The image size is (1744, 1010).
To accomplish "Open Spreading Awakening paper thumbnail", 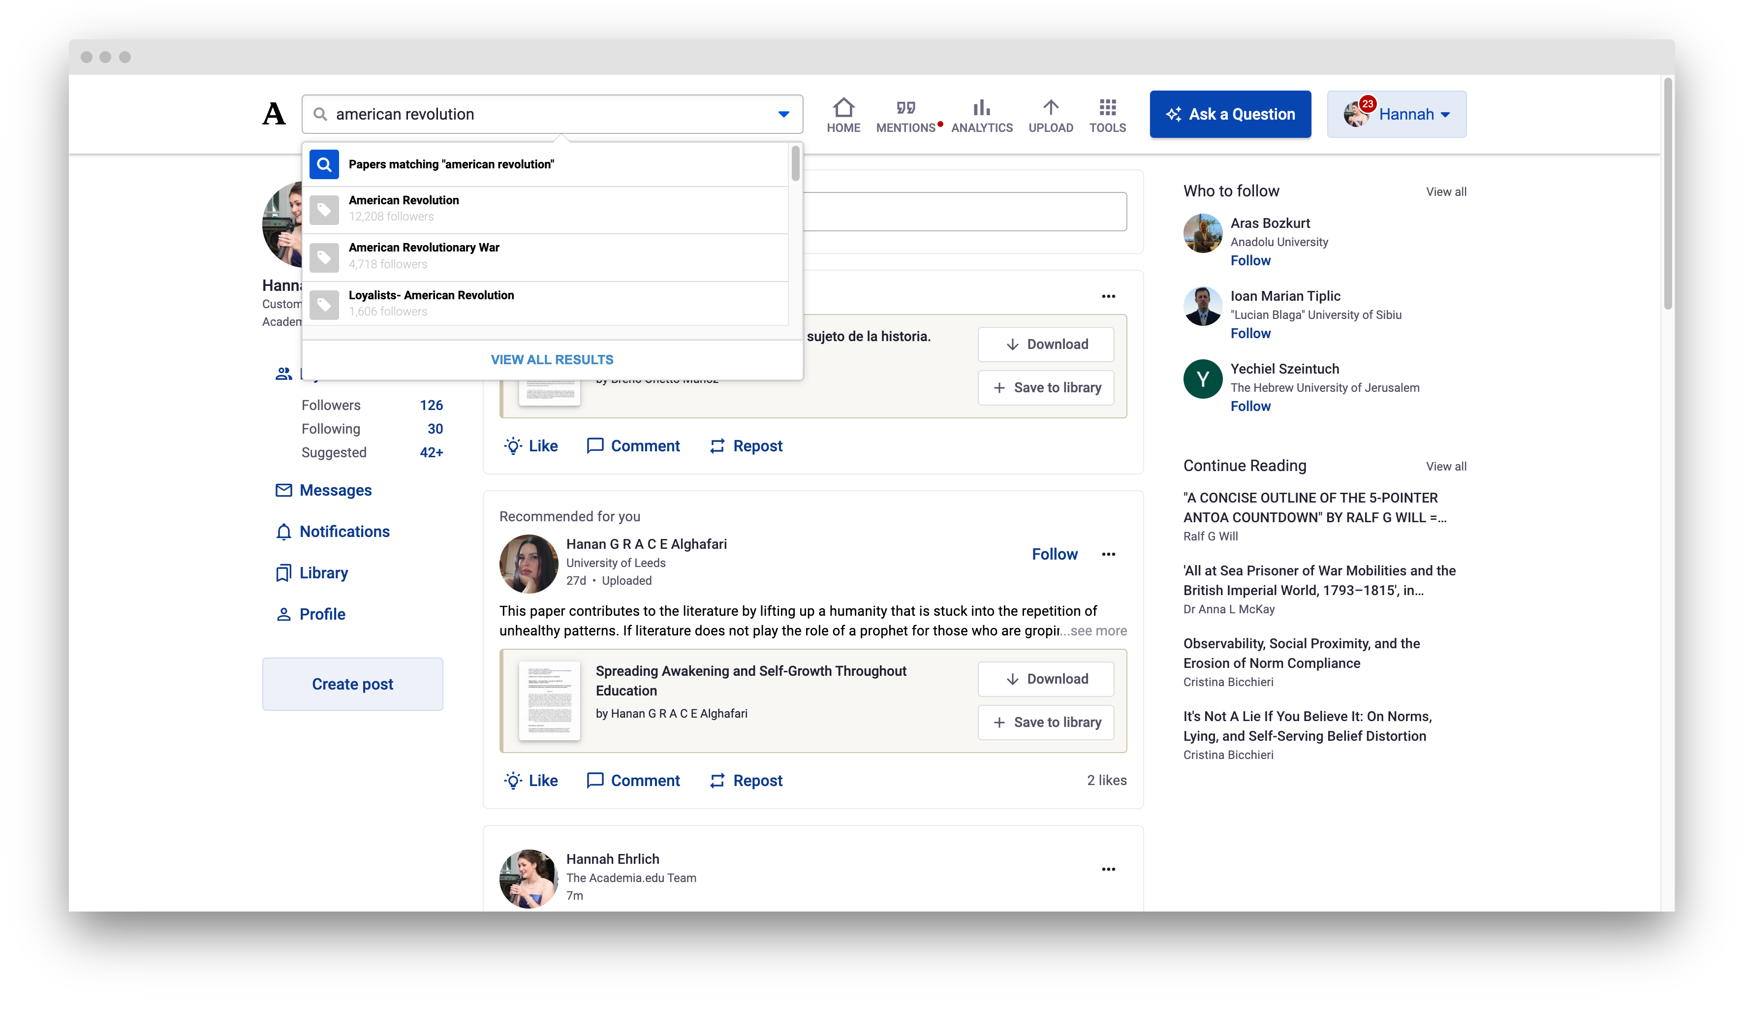I will click(550, 700).
